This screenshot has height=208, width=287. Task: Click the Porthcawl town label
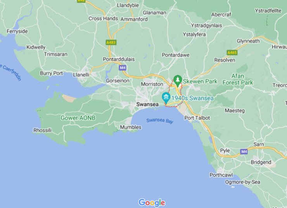[x=221, y=175]
